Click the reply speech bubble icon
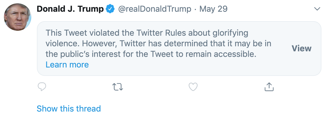Viewport: 327px width, 116px height. (x=42, y=87)
